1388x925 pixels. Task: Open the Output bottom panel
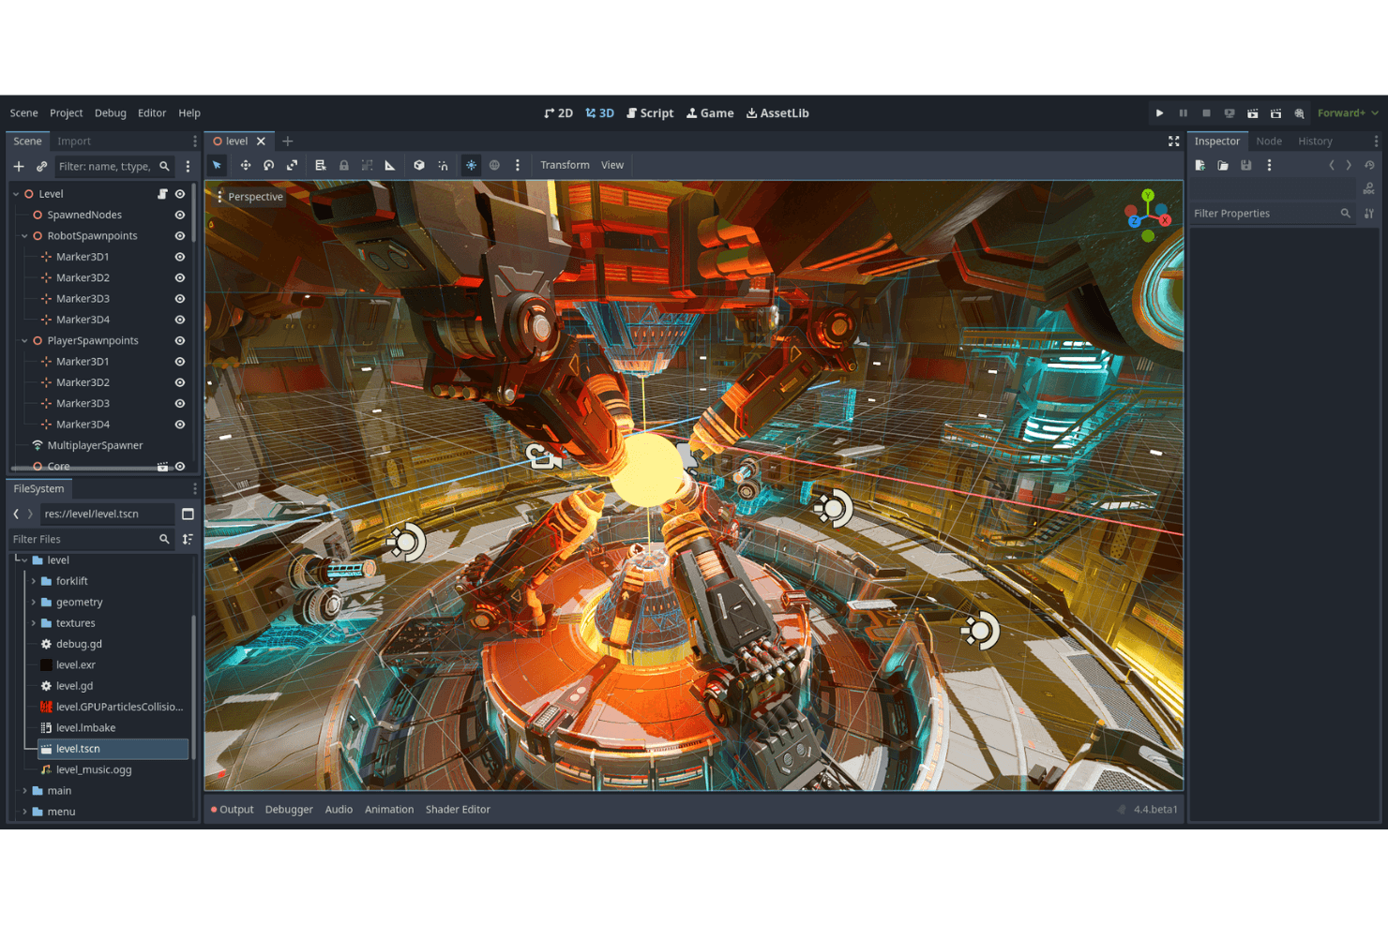pos(232,810)
